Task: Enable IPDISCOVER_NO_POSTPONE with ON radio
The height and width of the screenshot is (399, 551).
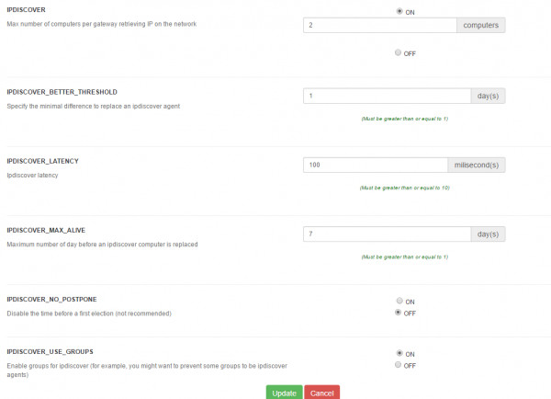Action: pos(399,301)
